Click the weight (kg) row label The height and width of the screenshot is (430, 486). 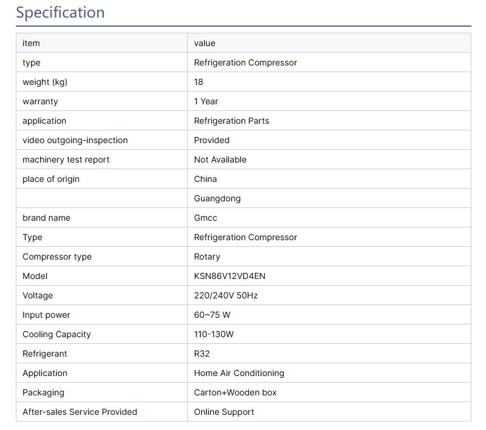pyautogui.click(x=45, y=82)
